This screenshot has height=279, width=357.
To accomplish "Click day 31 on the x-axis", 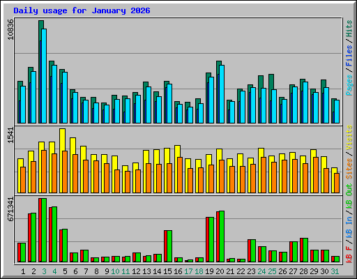I will 335,271.
